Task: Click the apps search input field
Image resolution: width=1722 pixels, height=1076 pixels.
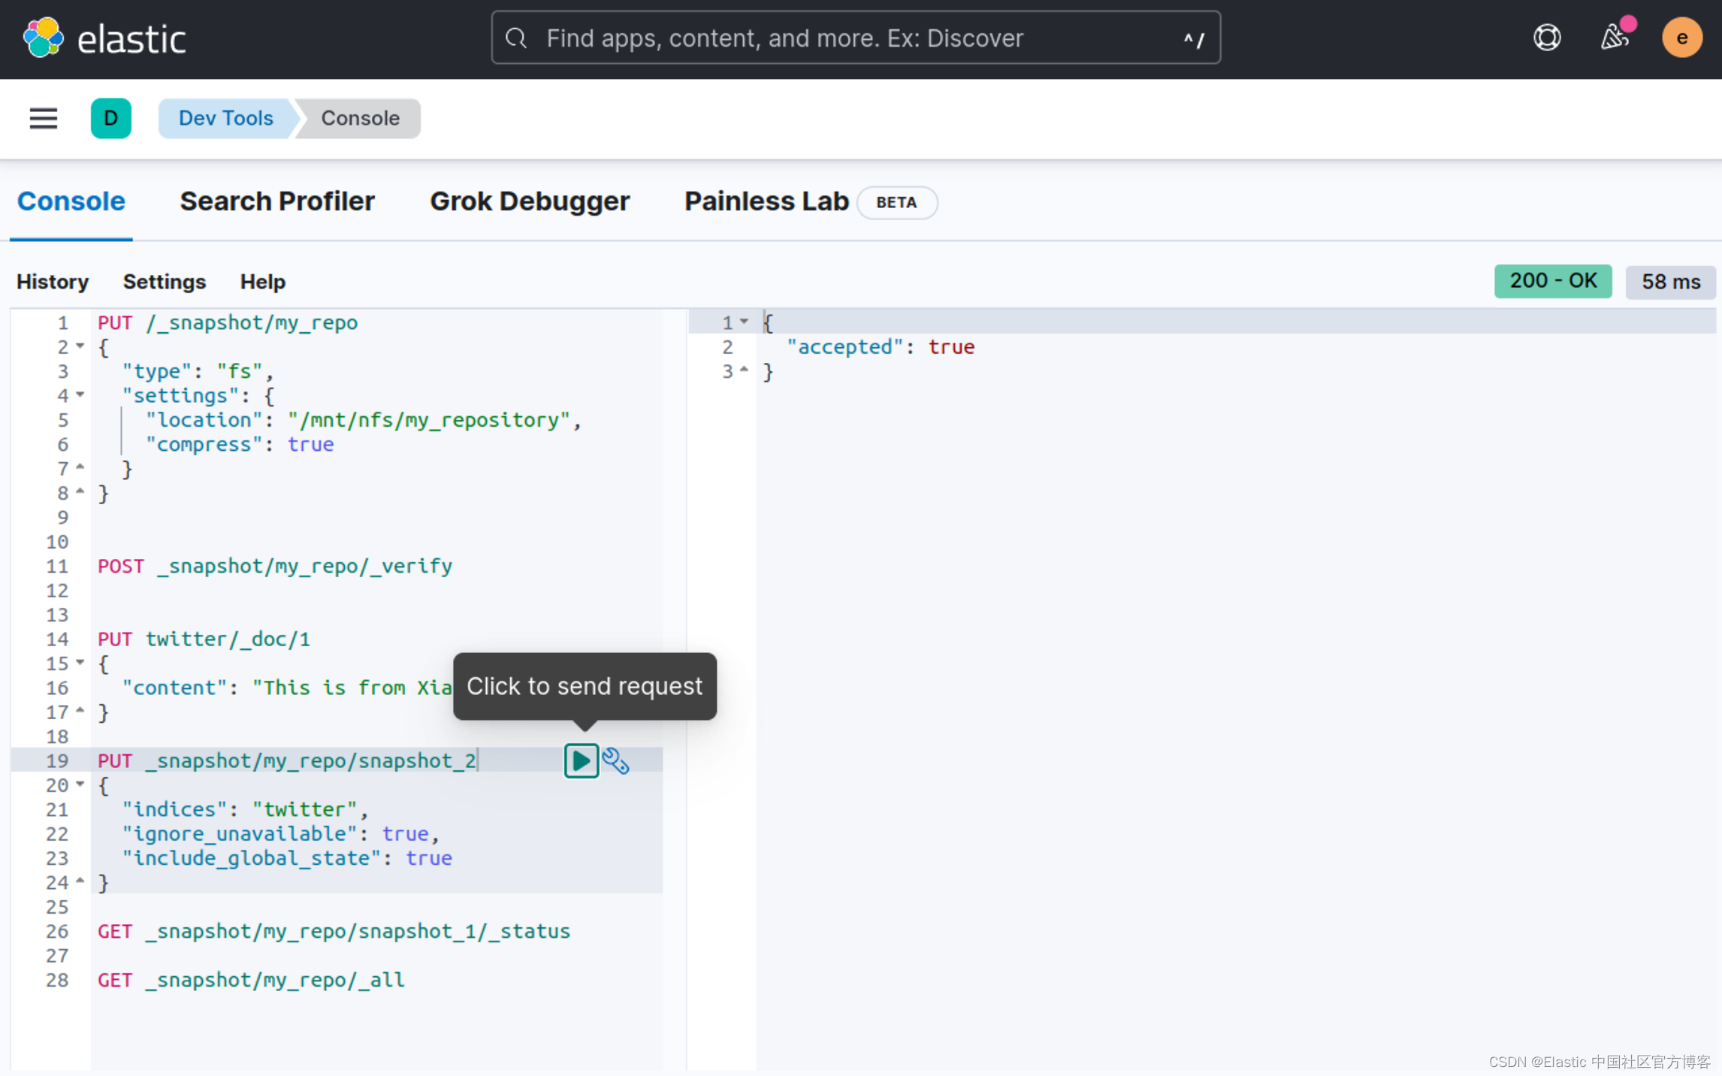Action: pos(856,38)
